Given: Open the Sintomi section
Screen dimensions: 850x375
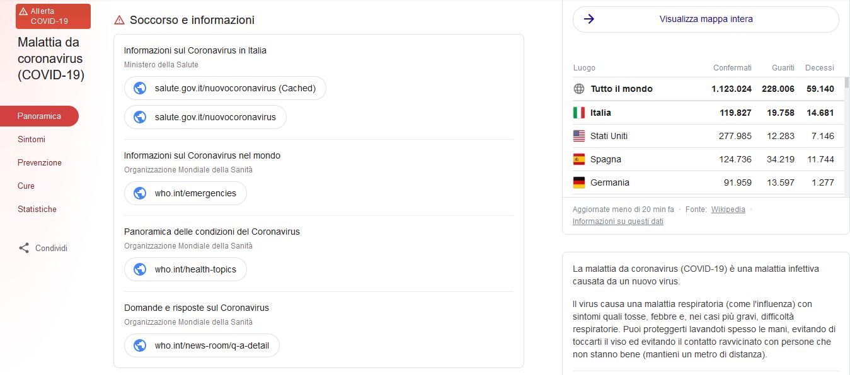Looking at the screenshot, I should coord(32,139).
